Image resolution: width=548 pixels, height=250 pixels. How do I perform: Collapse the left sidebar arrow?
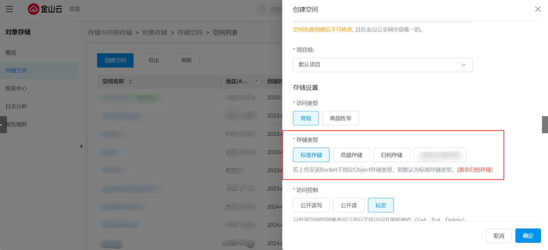tap(81, 146)
